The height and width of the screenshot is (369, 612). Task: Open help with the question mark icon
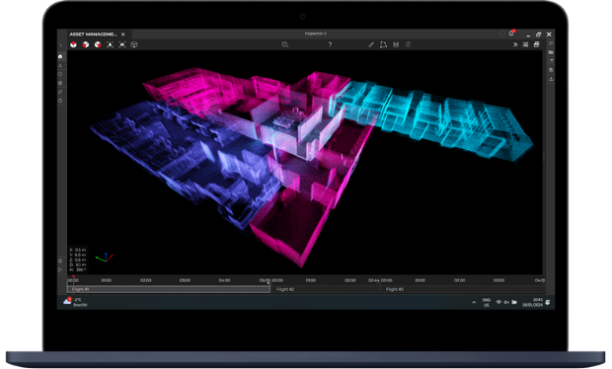point(330,44)
